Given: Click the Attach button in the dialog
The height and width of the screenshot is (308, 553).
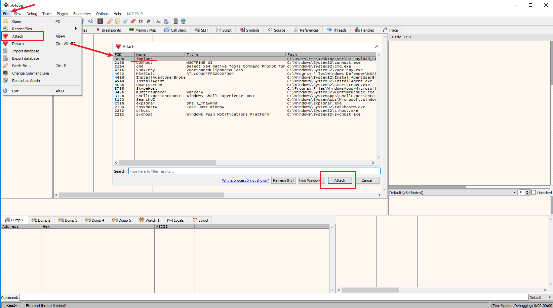Looking at the screenshot, I should [x=340, y=180].
